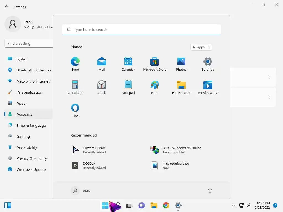This screenshot has height=212, width=283.
Task: Open the Tips app
Action: pos(75,111)
